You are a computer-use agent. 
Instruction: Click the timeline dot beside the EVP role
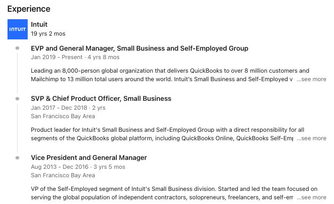(17, 48)
